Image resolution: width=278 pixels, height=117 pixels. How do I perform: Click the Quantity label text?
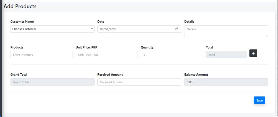(147, 47)
